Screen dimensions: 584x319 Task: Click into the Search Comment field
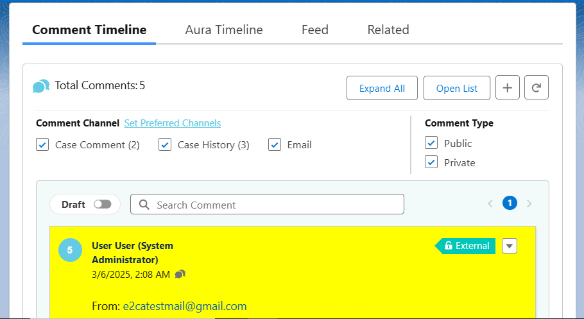(x=267, y=204)
